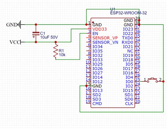Viewport: 167px width, 129px height.
Task: Select the SENSOR_VP pin label
Action: point(105,38)
